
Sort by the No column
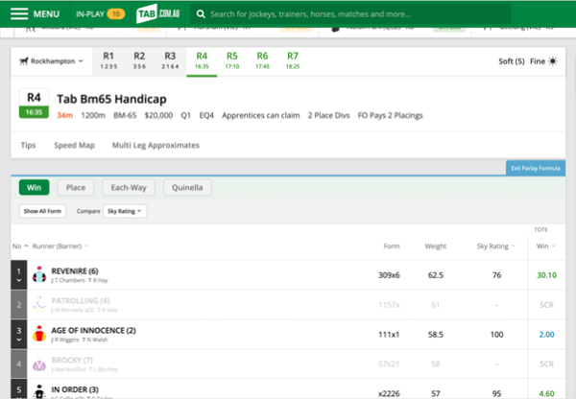(x=20, y=246)
